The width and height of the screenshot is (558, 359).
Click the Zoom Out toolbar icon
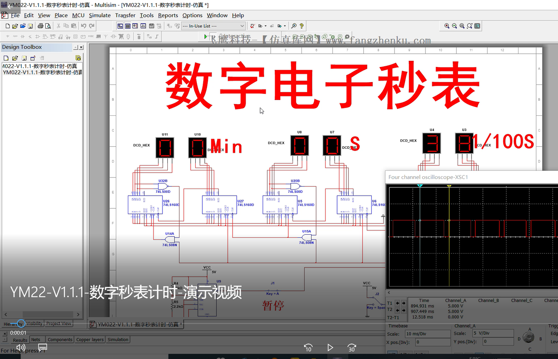(455, 26)
